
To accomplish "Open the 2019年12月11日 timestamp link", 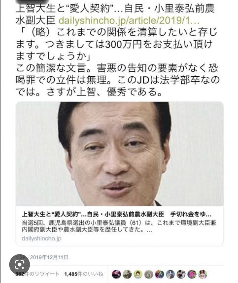I will [49, 257].
